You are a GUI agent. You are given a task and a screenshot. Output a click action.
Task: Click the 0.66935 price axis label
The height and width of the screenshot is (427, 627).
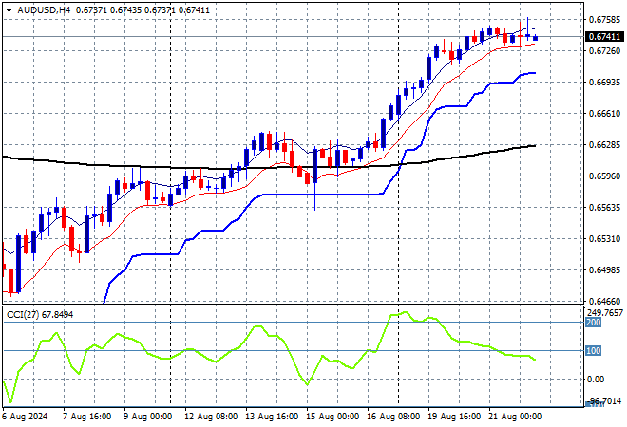(605, 83)
